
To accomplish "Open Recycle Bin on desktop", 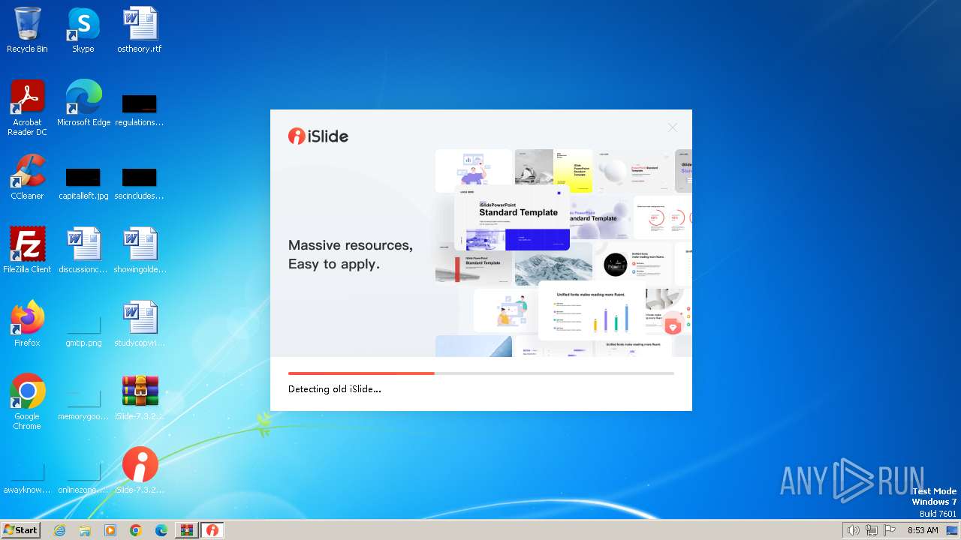I will 27,31.
